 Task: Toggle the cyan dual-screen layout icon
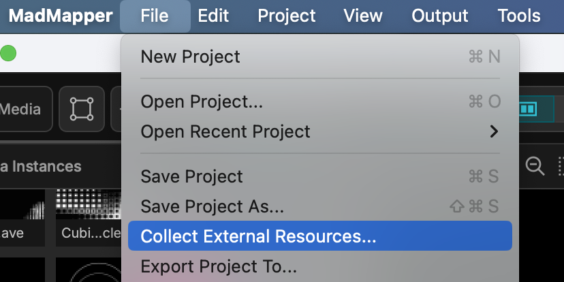[528, 109]
